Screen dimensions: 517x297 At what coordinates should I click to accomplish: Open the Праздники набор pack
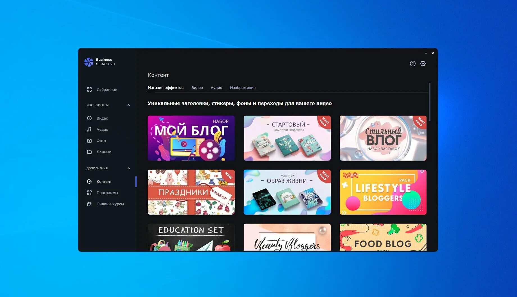(191, 192)
